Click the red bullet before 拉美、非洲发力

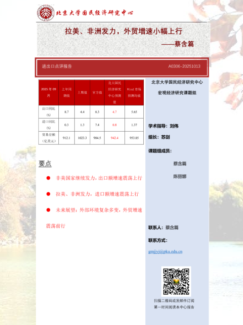tap(48, 194)
